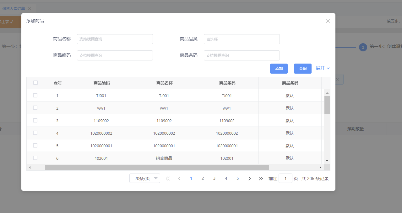Click the 商品条码 search field
This screenshot has width=402, height=213.
coord(242,55)
